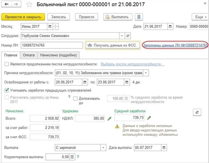Toggle the Рассчитать зарплату за Июнь 2017 checkbox
This screenshot has width=209, height=163.
pos(6,98)
